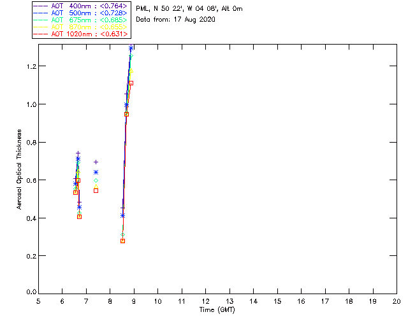Click the x-axis tick label 11
The width and height of the screenshot is (408, 326).
(182, 301)
